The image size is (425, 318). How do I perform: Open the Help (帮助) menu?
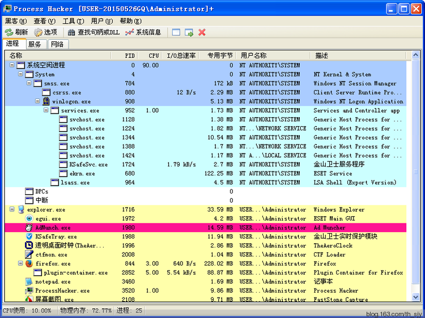click(131, 21)
